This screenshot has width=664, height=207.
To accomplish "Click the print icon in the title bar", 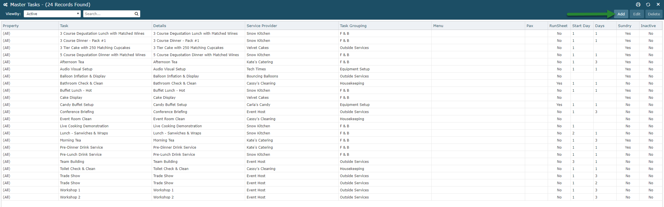I will [638, 5].
